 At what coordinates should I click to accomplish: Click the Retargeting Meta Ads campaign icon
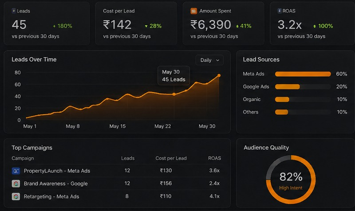click(x=16, y=196)
